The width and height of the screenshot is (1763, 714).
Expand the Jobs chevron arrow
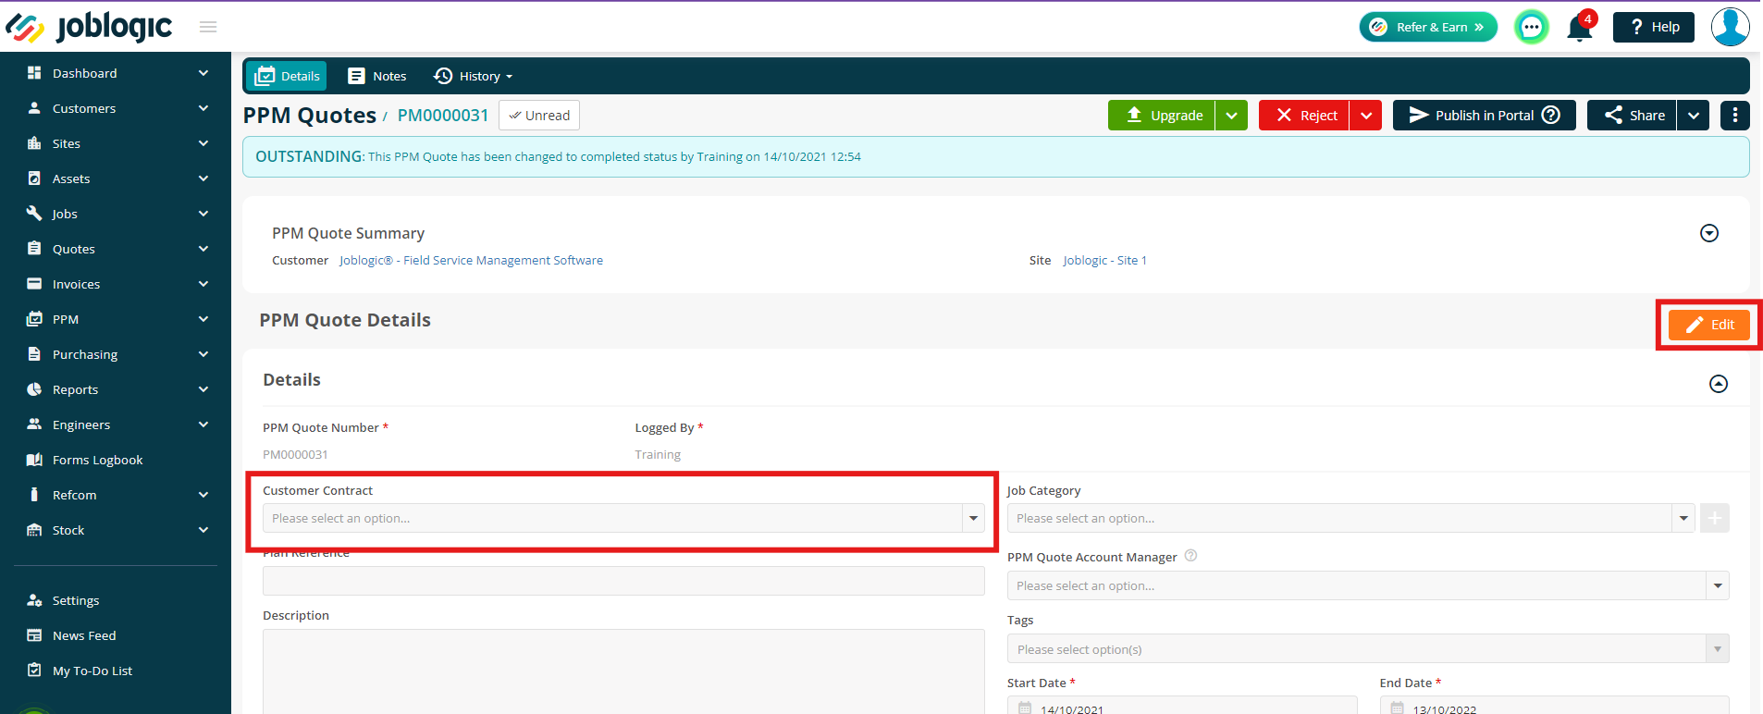(203, 214)
